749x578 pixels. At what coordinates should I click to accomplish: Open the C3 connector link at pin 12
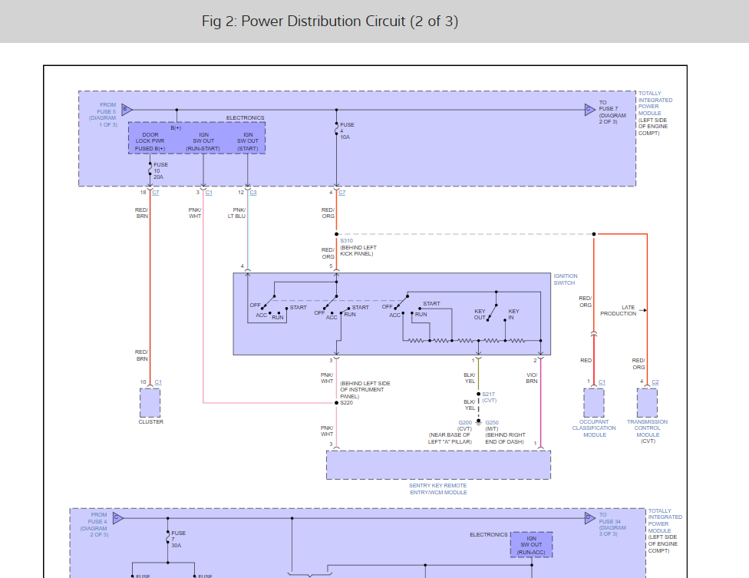(x=253, y=193)
